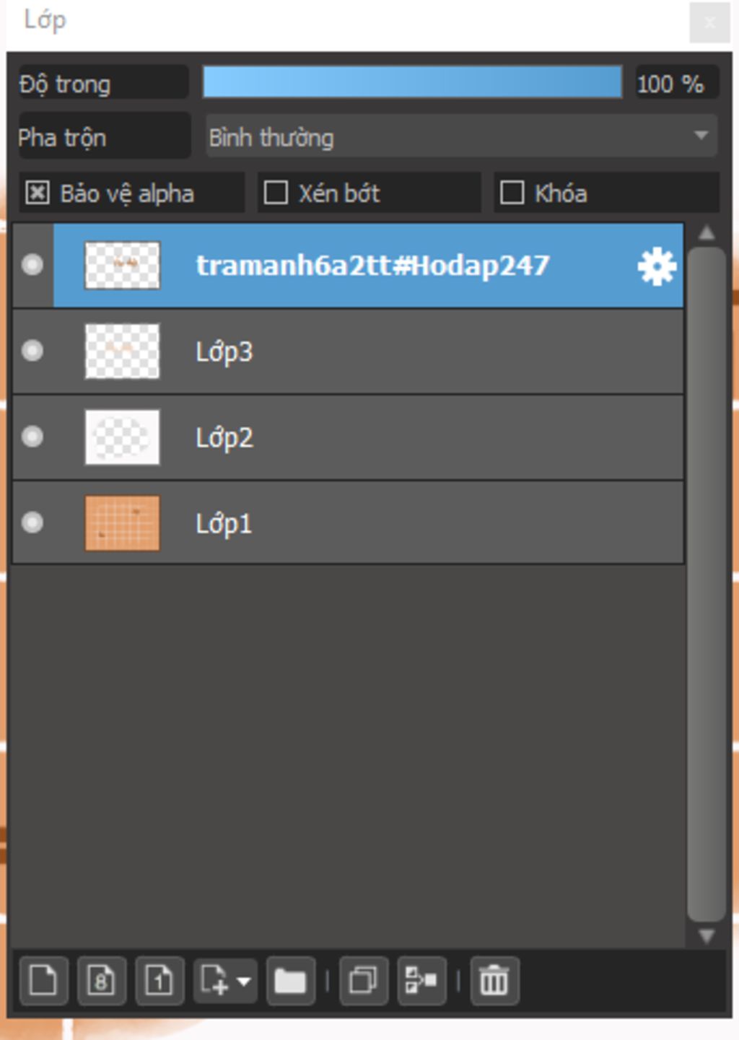This screenshot has width=739, height=1040.
Task: Create a new layer folder
Action: click(290, 981)
